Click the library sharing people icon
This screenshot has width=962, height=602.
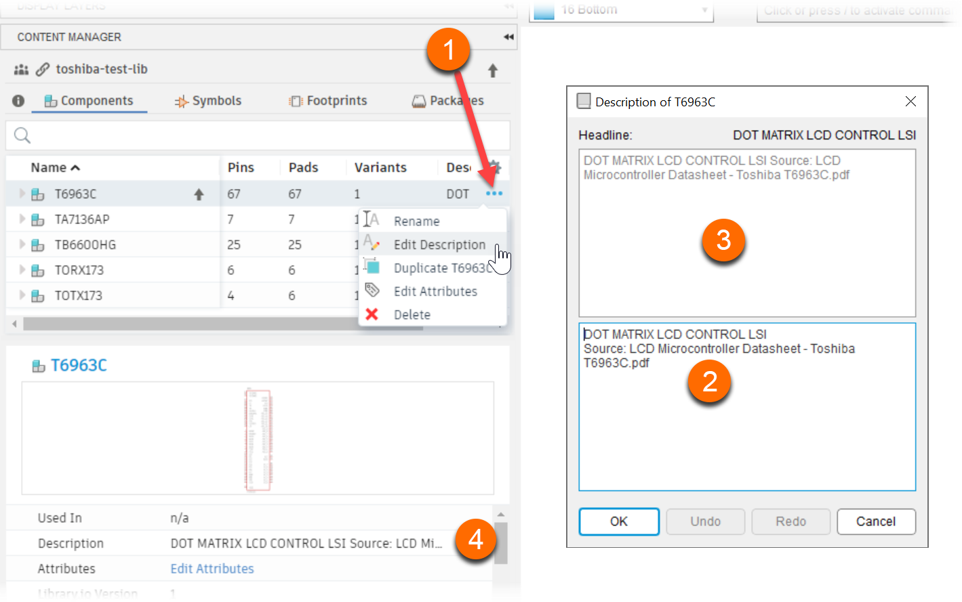point(22,70)
